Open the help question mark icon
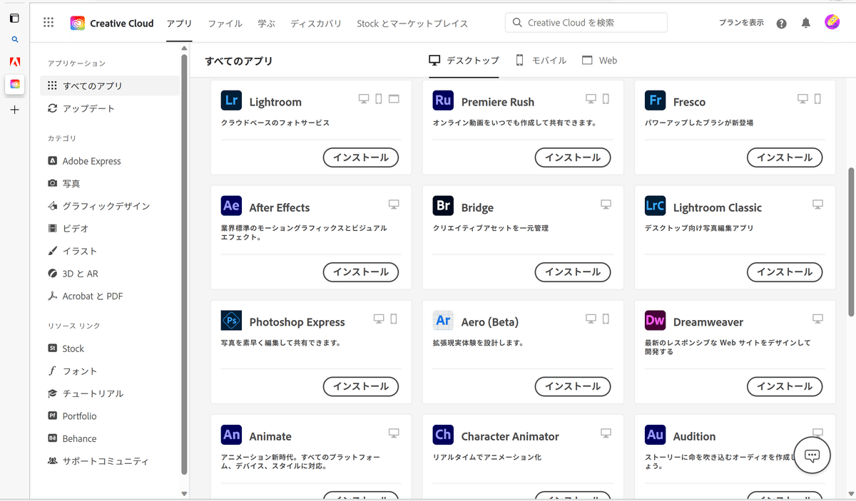Image resolution: width=856 pixels, height=501 pixels. click(782, 24)
